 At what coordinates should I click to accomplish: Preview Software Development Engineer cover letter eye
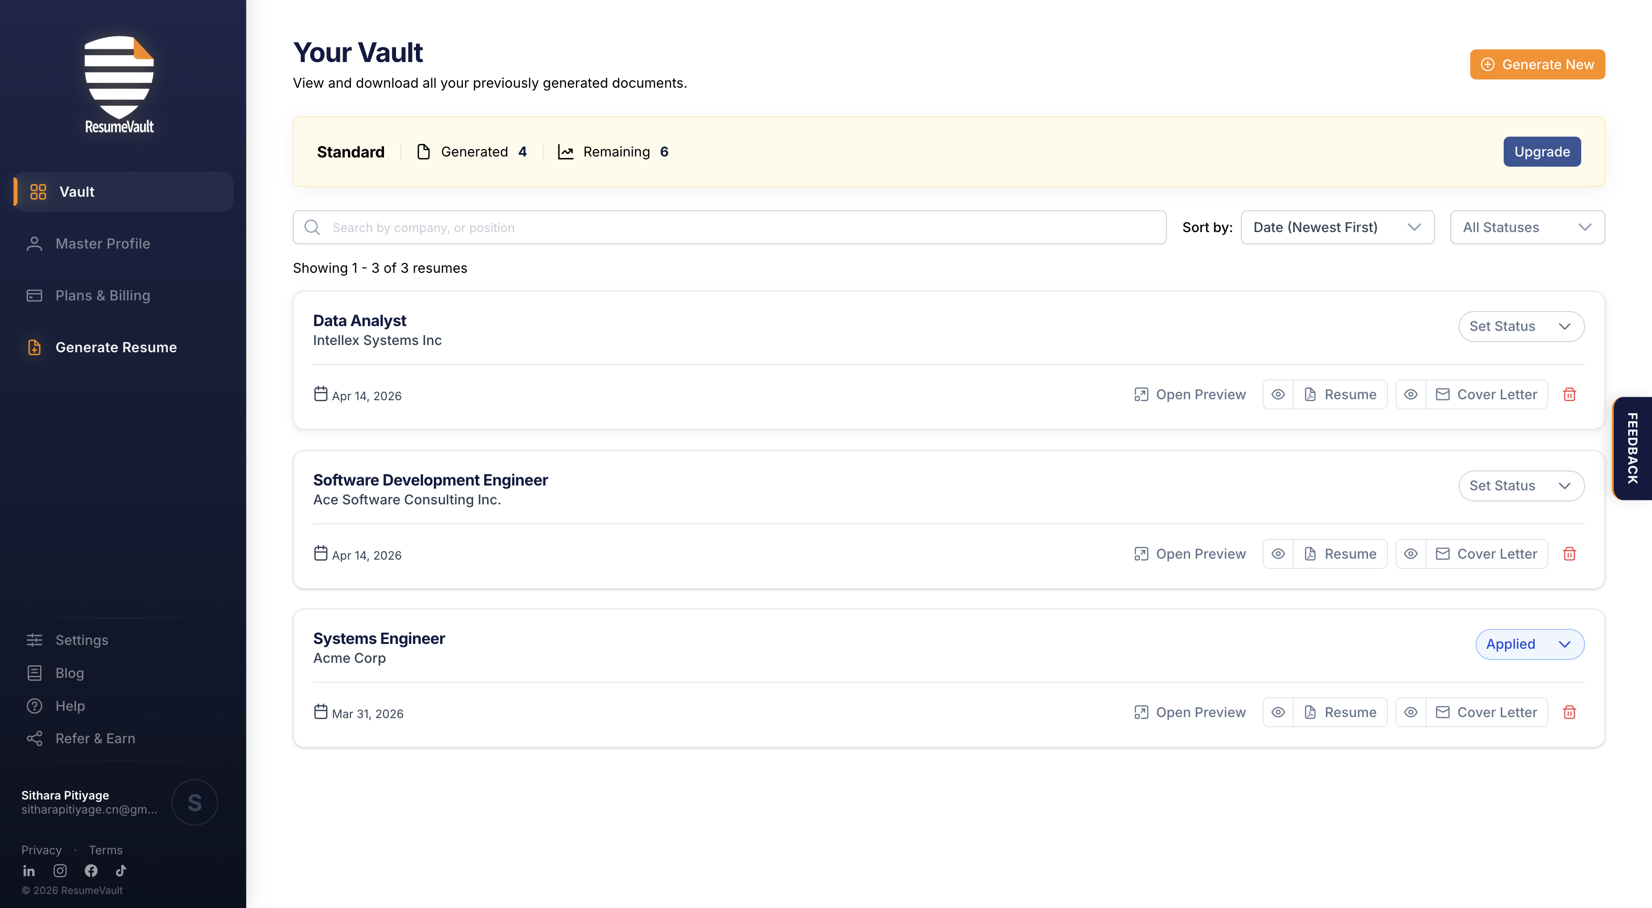tap(1411, 554)
